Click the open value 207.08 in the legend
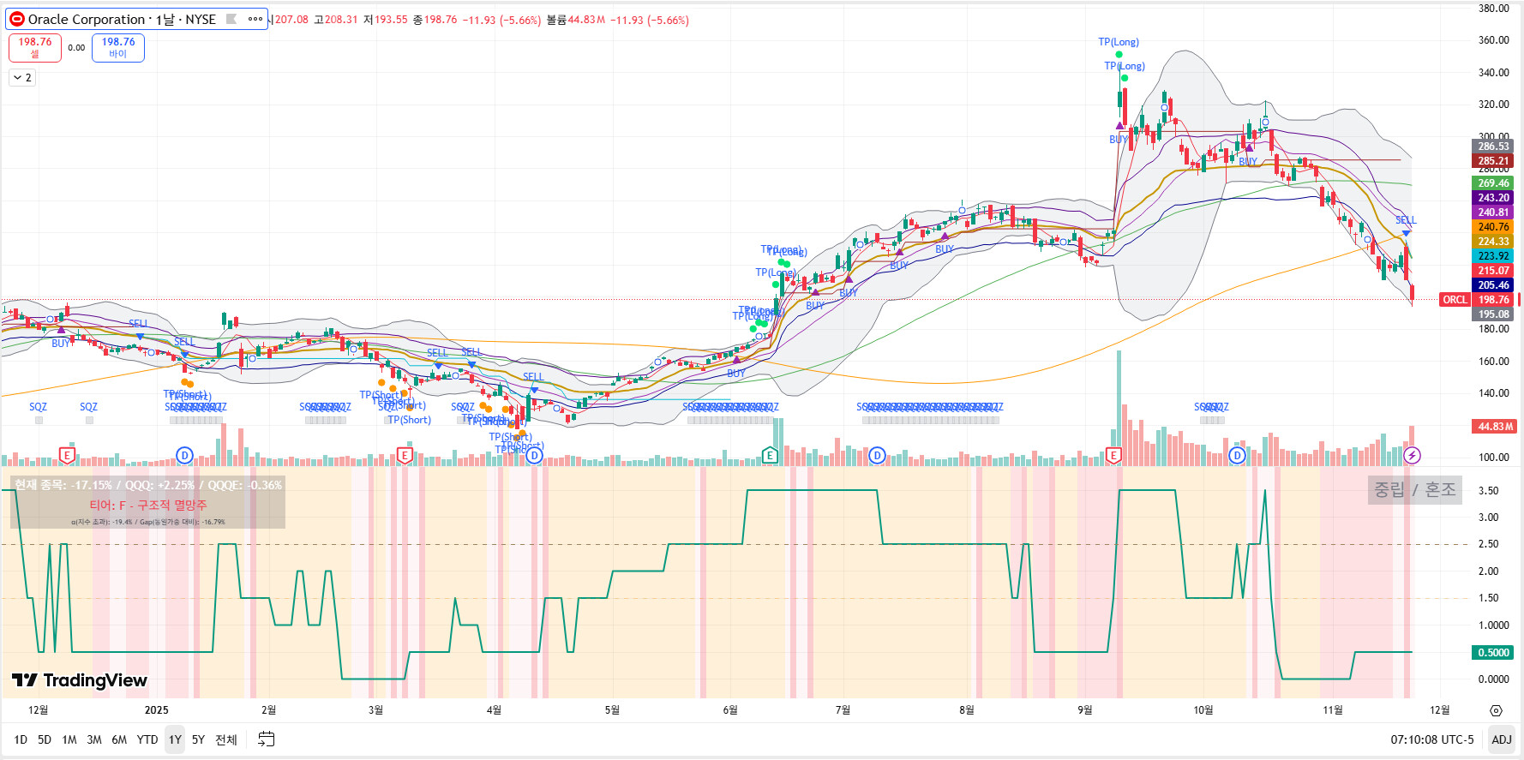1524x760 pixels. [x=291, y=20]
